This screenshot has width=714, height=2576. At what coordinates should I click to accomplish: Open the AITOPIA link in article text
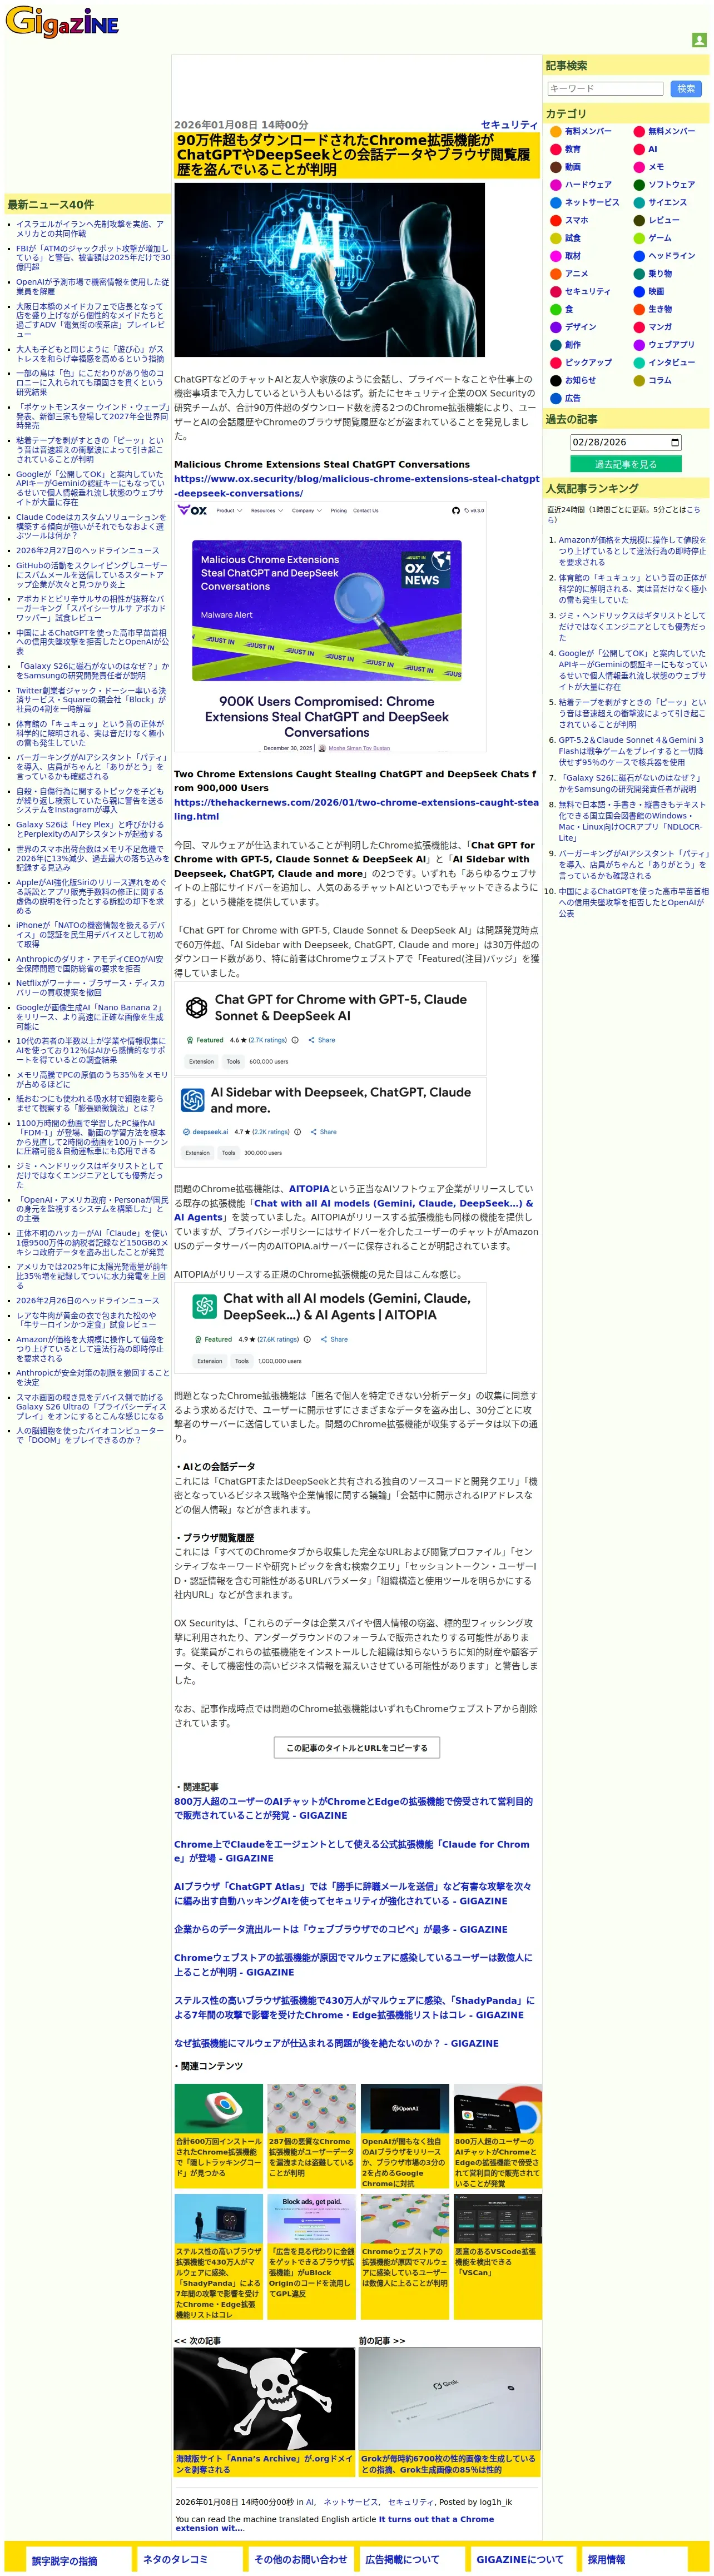[309, 1189]
